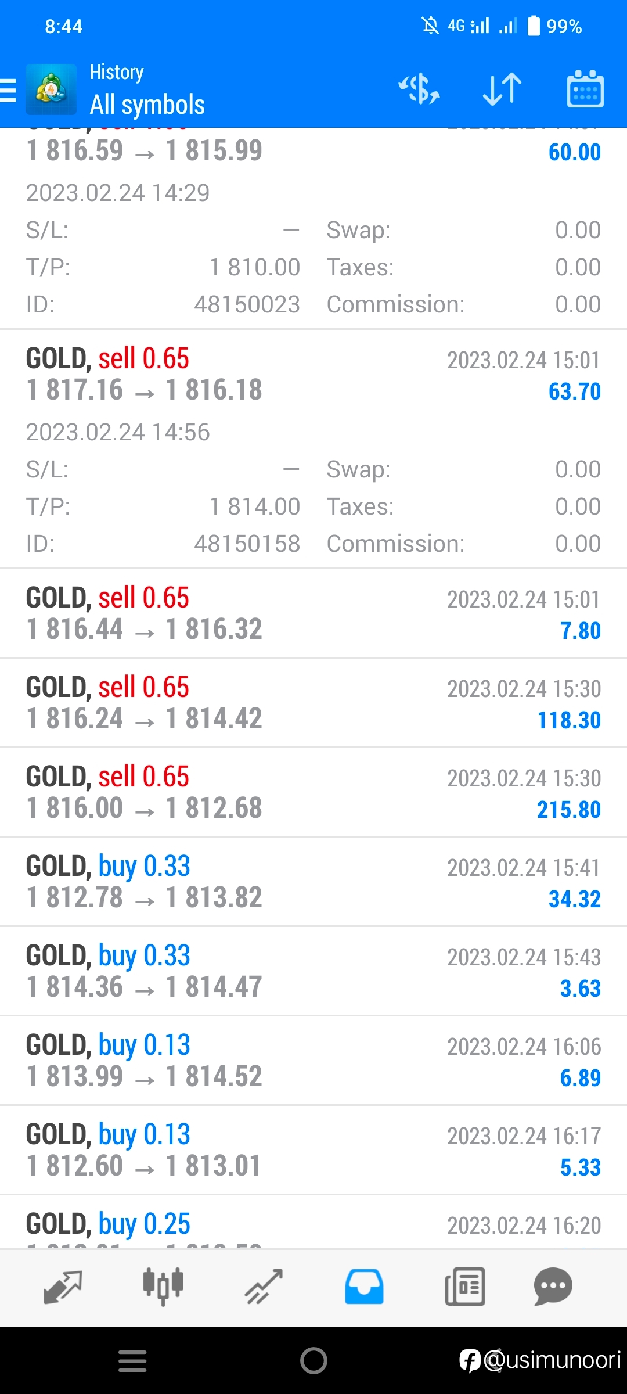Open the News tab icon
Viewport: 627px width, 1394px height.
[464, 1287]
